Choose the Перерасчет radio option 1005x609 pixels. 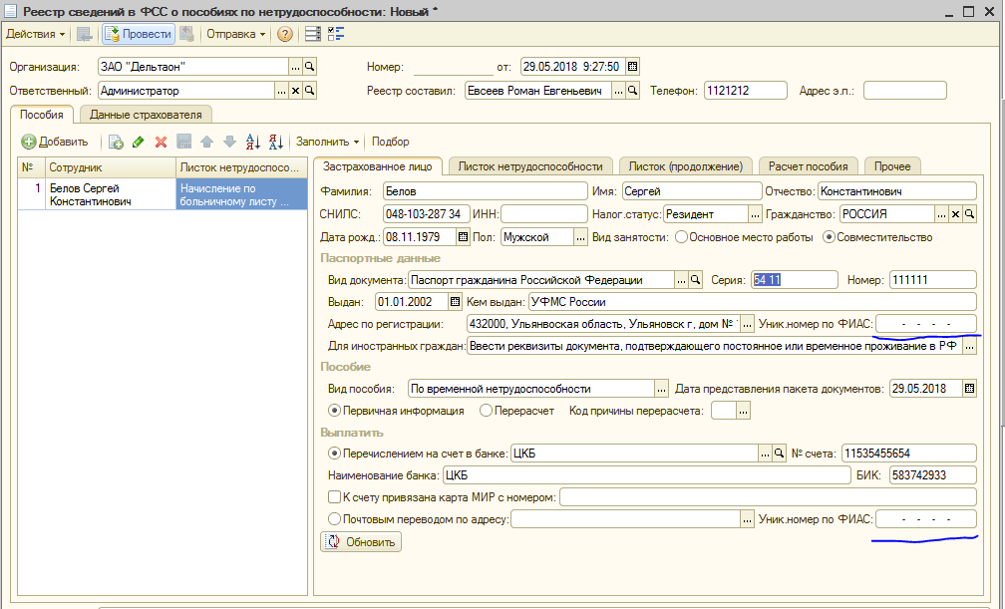pyautogui.click(x=486, y=411)
